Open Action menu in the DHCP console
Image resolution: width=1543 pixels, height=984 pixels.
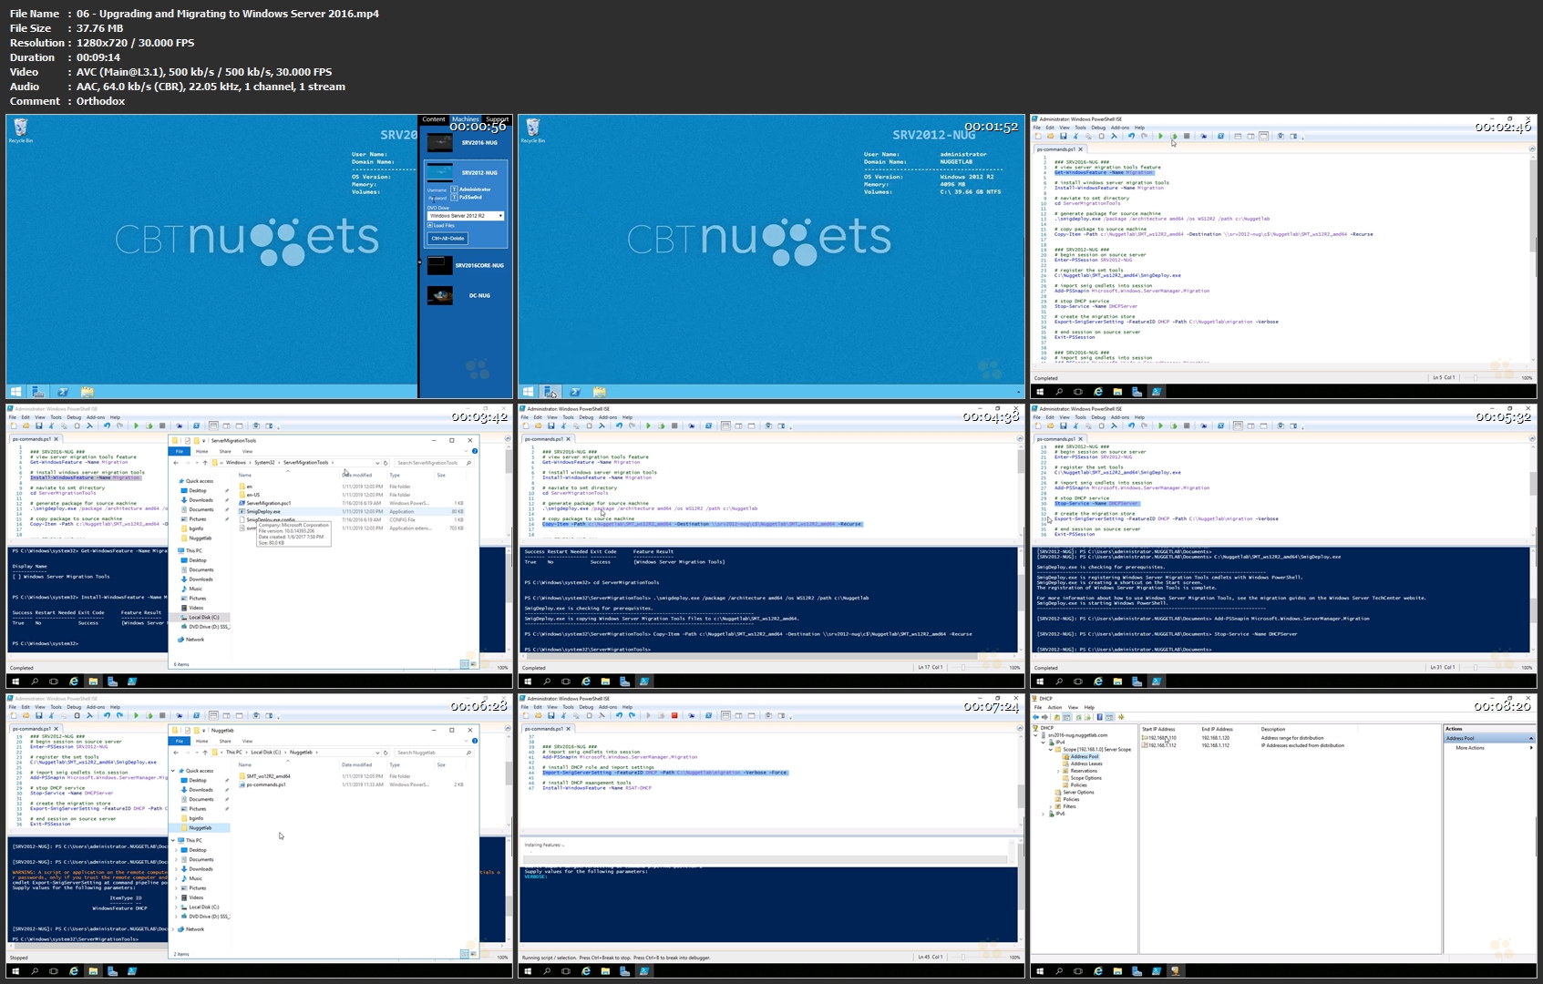coord(1054,707)
